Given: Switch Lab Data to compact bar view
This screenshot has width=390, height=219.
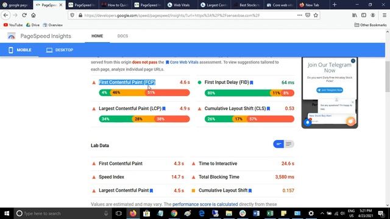Looking at the screenshot, I should pos(278,144).
